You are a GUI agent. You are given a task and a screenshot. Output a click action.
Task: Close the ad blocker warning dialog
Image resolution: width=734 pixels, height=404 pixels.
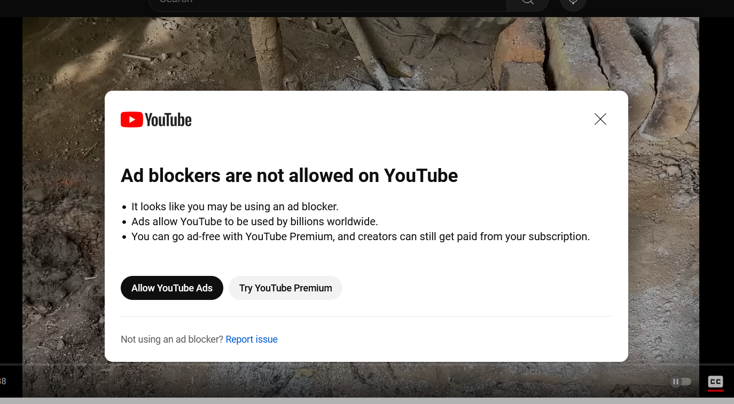pos(600,119)
